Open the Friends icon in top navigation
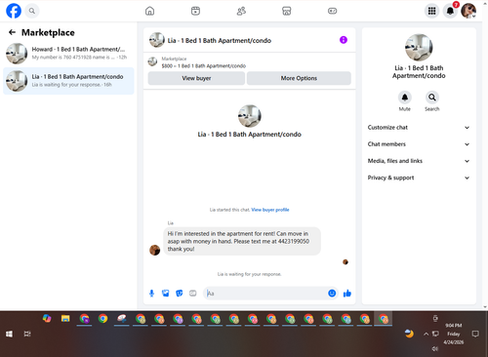 pyautogui.click(x=241, y=11)
